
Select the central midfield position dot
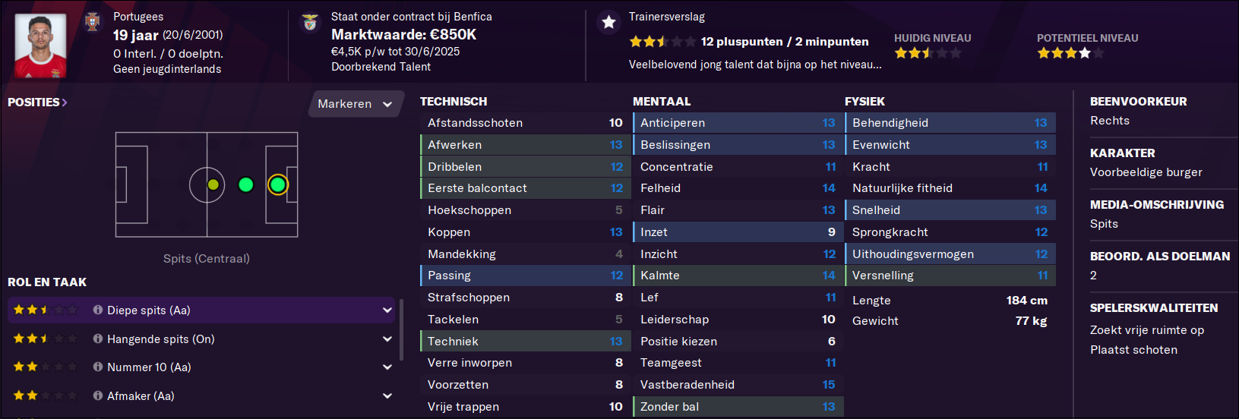point(213,184)
